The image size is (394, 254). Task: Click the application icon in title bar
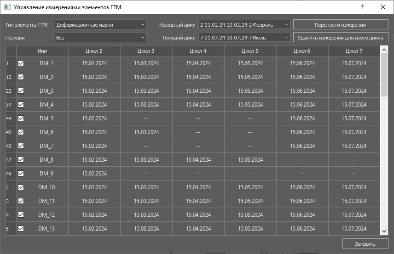coord(7,7)
